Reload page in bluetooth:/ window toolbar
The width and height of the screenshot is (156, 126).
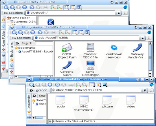click(32, 7)
